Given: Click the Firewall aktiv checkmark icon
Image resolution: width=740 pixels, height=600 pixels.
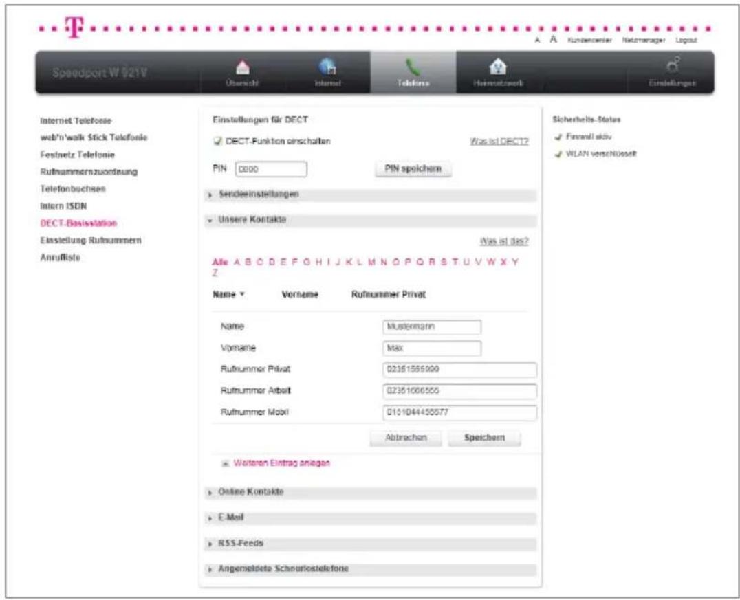Looking at the screenshot, I should point(558,137).
